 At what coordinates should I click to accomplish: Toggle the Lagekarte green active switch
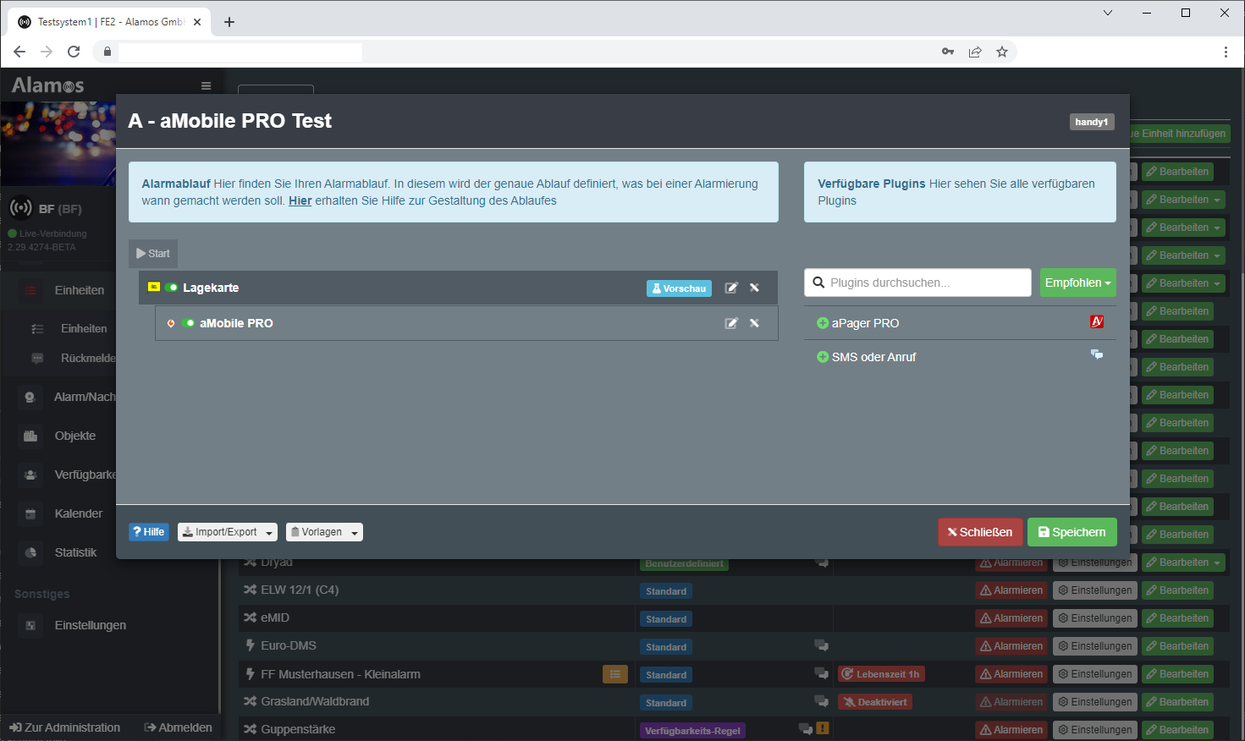coord(172,288)
